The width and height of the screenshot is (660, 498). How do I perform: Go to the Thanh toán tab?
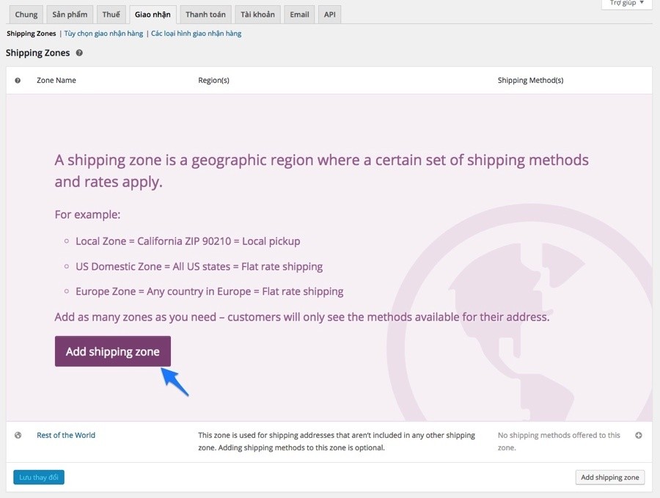[205, 15]
